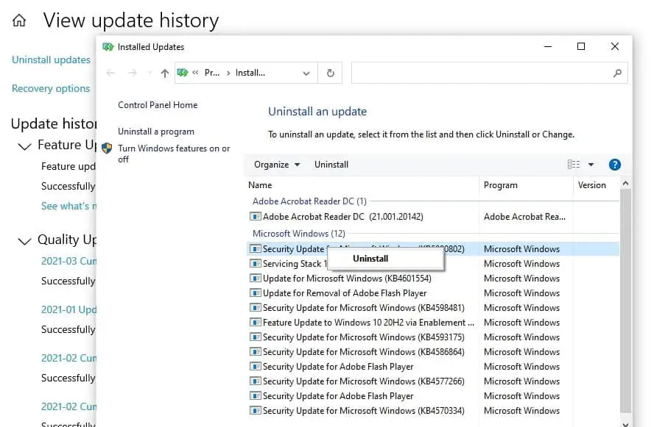Click the Up arrow navigation button
The image size is (654, 427).
164,73
